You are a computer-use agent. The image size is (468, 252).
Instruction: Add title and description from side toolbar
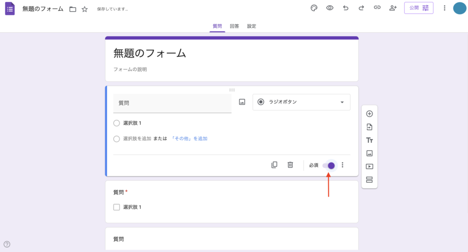[370, 141]
